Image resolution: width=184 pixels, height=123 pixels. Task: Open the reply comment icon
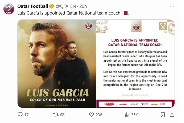coord(20,114)
